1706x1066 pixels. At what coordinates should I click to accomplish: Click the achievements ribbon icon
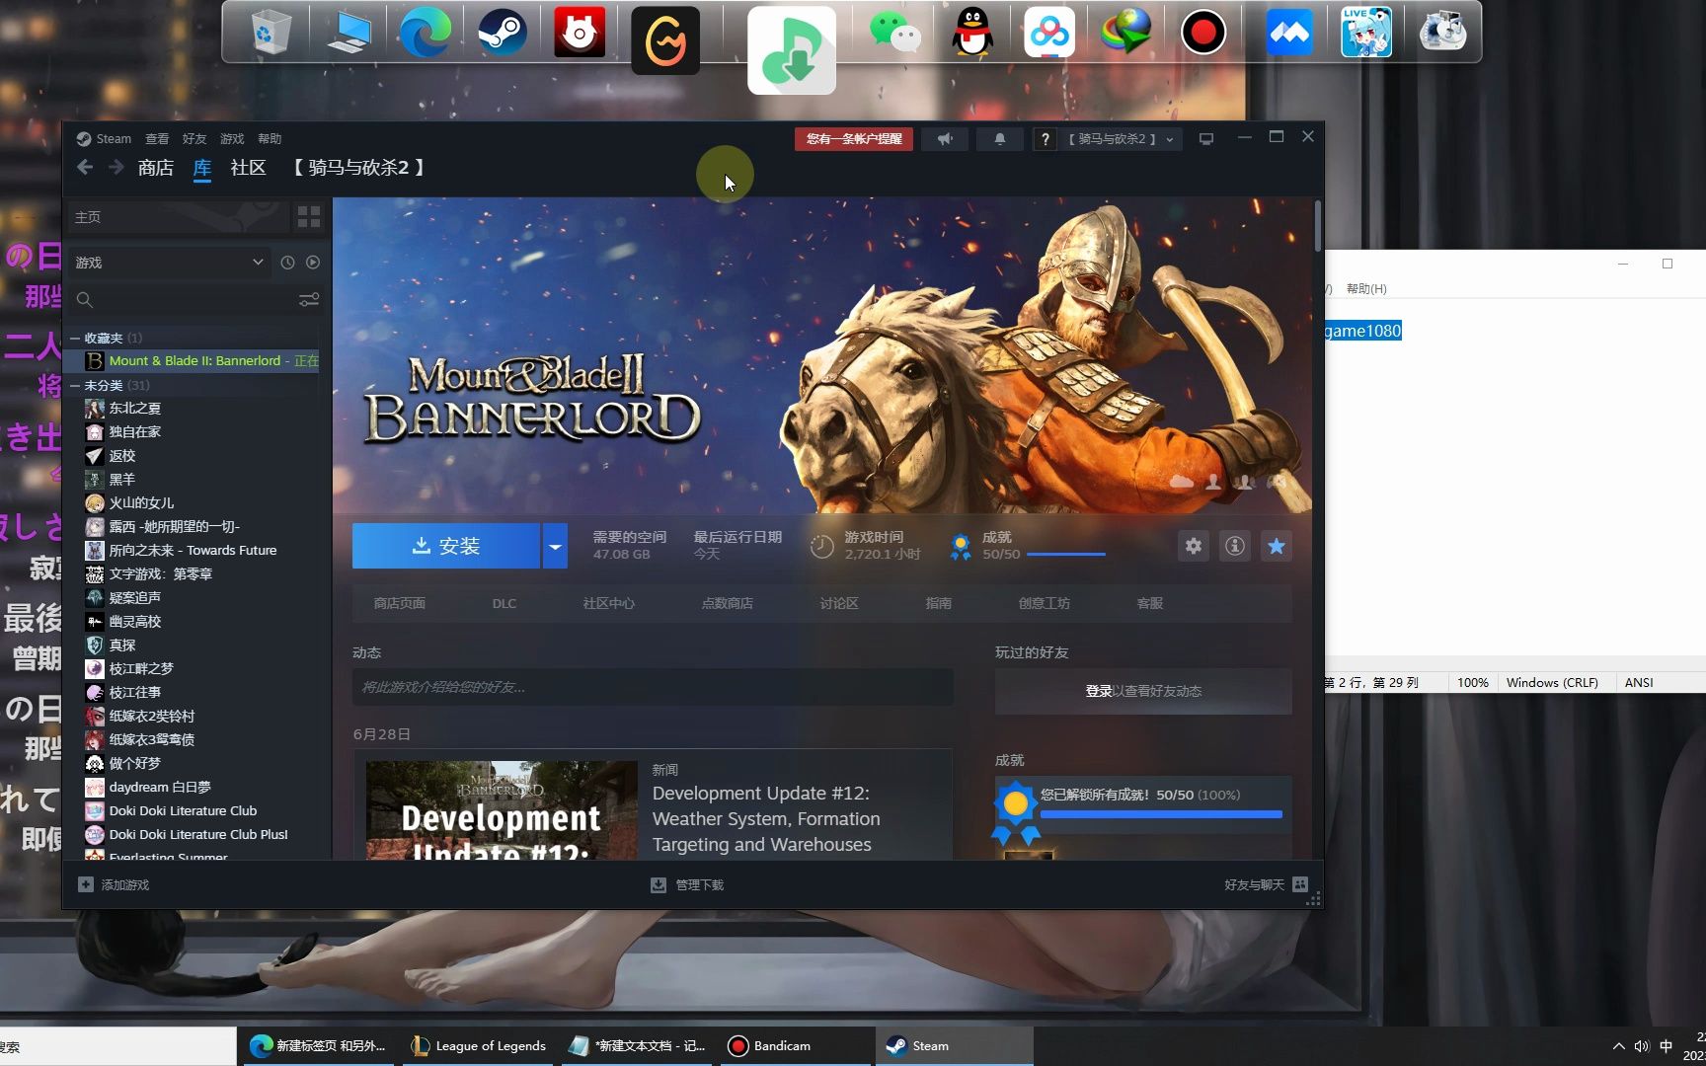tap(961, 546)
